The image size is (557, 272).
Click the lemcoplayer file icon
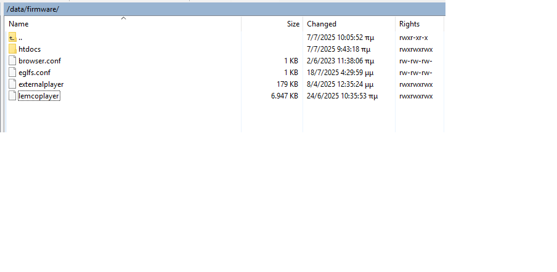pos(12,96)
